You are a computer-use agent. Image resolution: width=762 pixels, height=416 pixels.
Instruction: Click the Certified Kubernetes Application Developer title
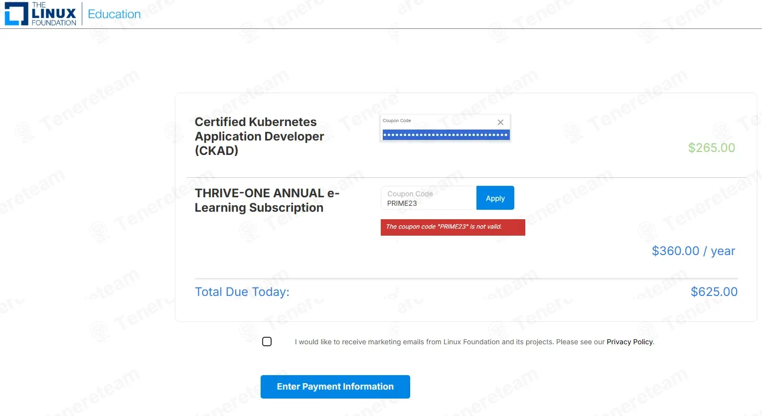pyautogui.click(x=260, y=136)
